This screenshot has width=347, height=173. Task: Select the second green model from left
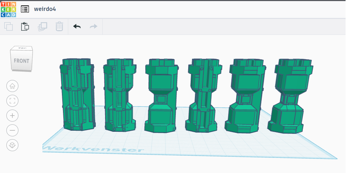pyautogui.click(x=120, y=95)
